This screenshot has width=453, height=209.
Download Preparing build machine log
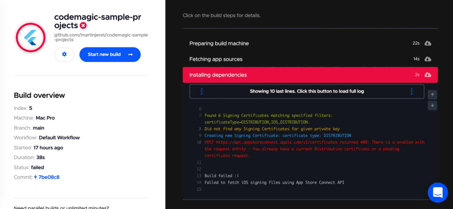point(428,43)
